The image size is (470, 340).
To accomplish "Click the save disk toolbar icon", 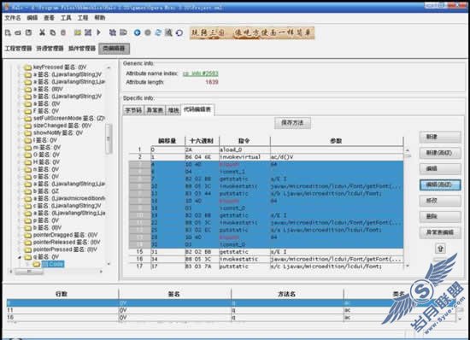I will pyautogui.click(x=28, y=32).
